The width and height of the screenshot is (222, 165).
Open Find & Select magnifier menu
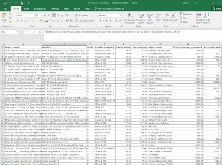pos(206,18)
